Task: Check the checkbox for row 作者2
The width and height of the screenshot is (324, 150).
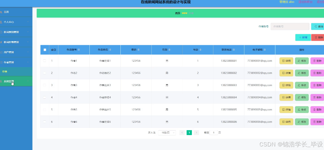Action: click(x=44, y=73)
